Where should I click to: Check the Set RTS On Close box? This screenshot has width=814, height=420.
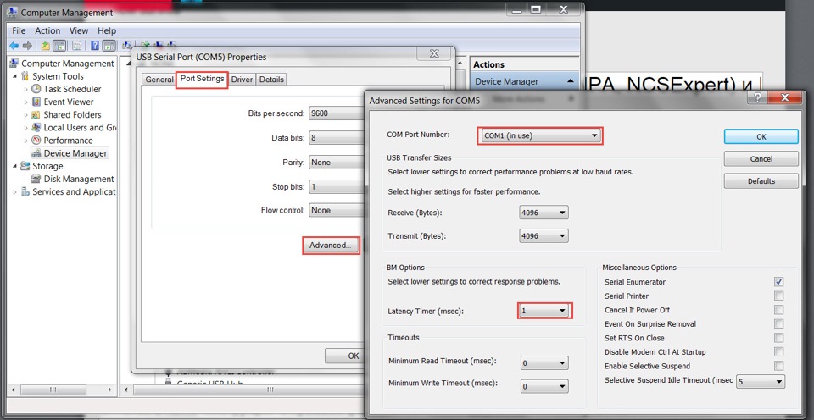778,338
